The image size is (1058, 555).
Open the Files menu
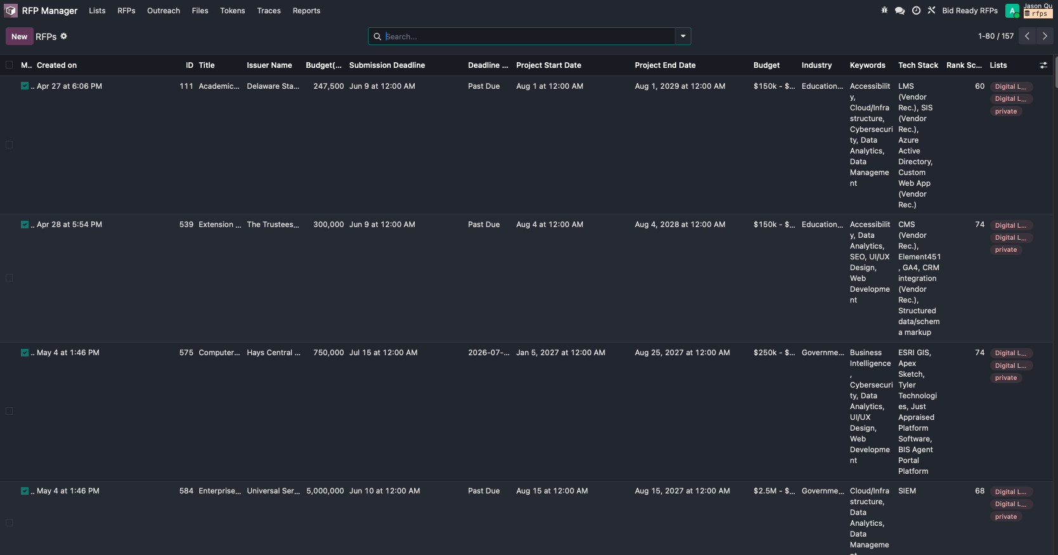[200, 11]
